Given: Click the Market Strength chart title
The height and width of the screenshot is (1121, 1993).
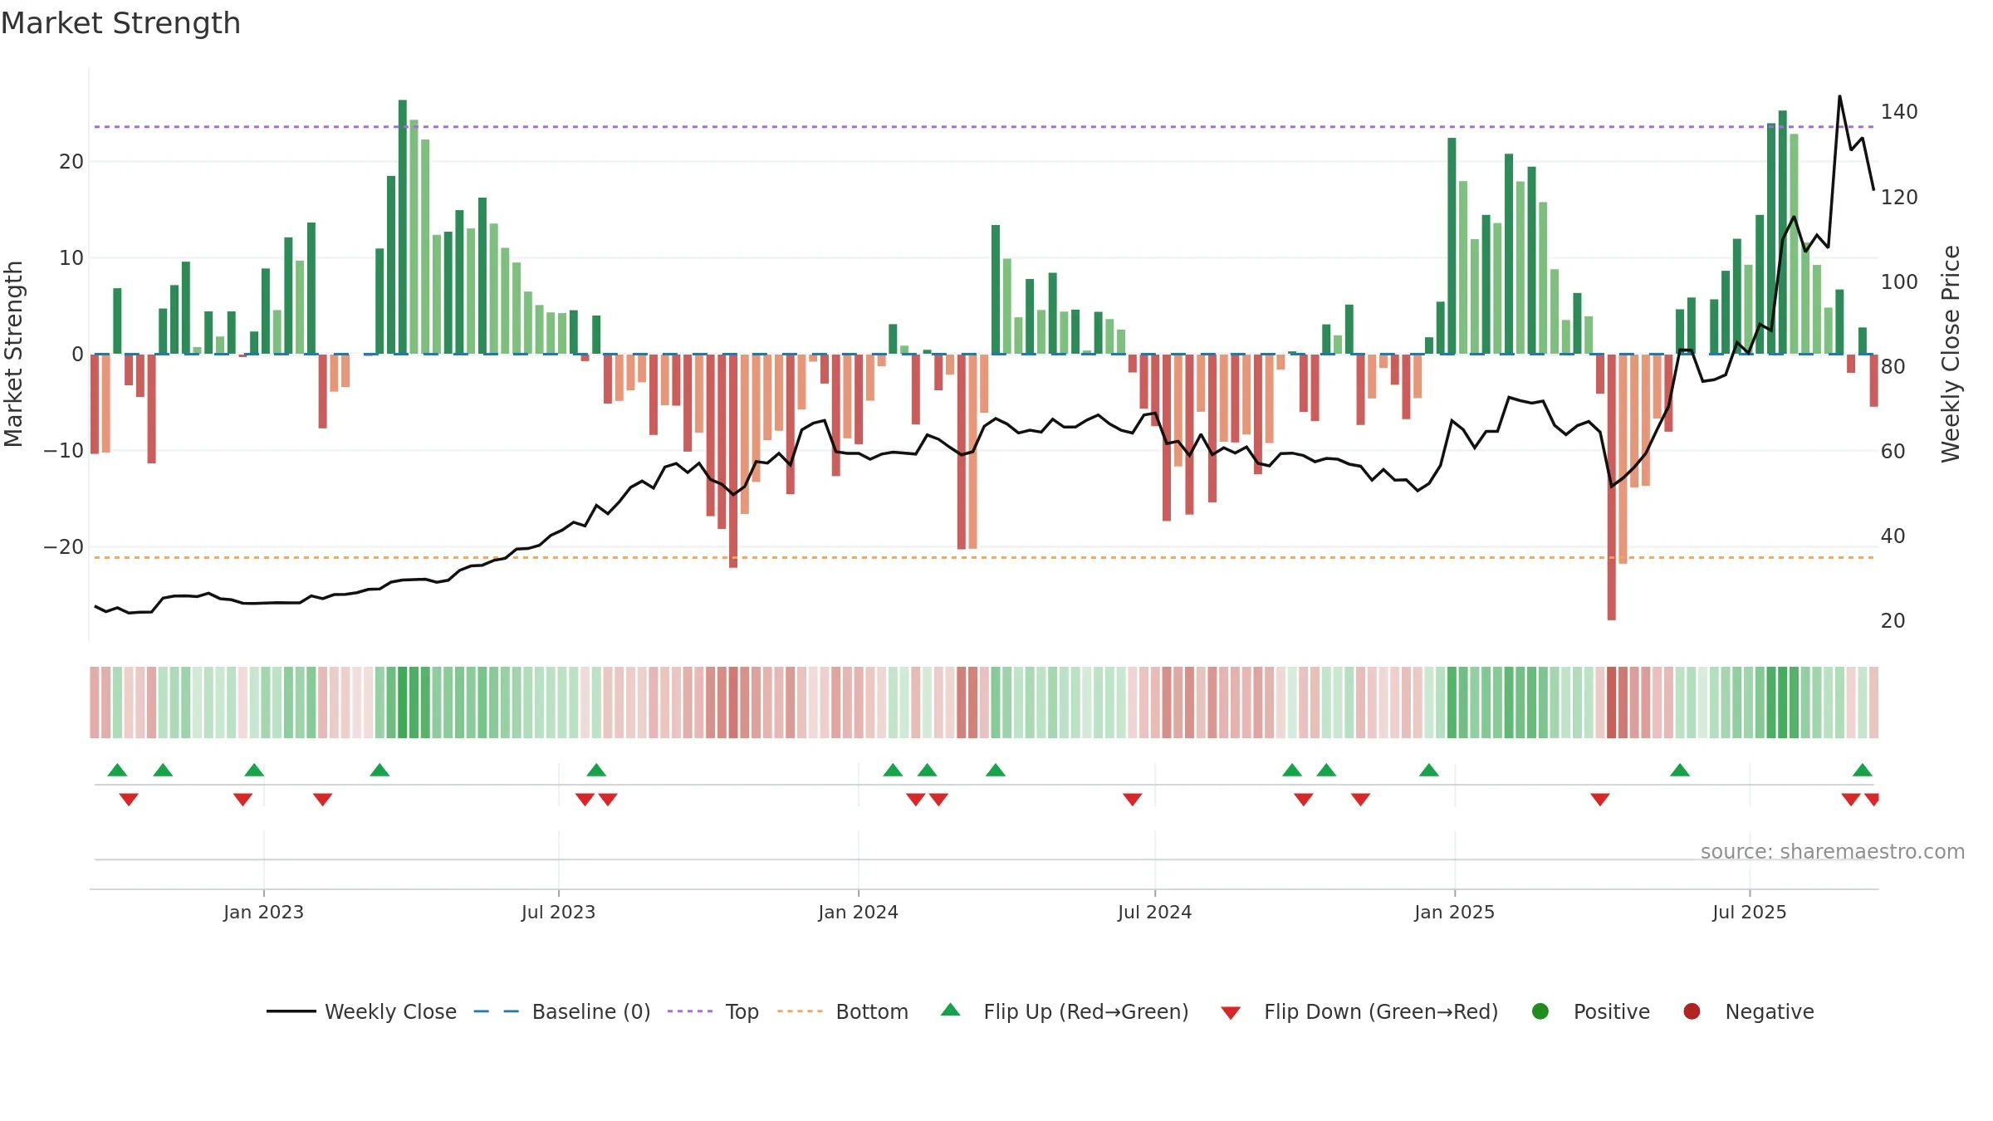Looking at the screenshot, I should point(120,23).
